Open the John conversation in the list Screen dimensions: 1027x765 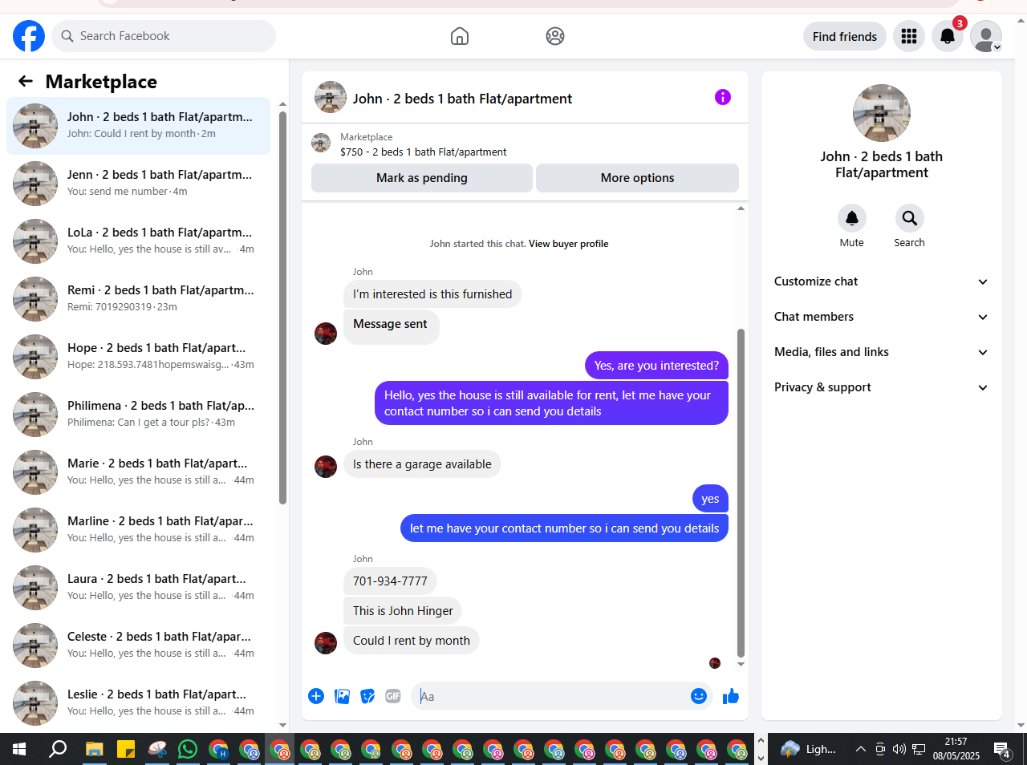point(138,126)
